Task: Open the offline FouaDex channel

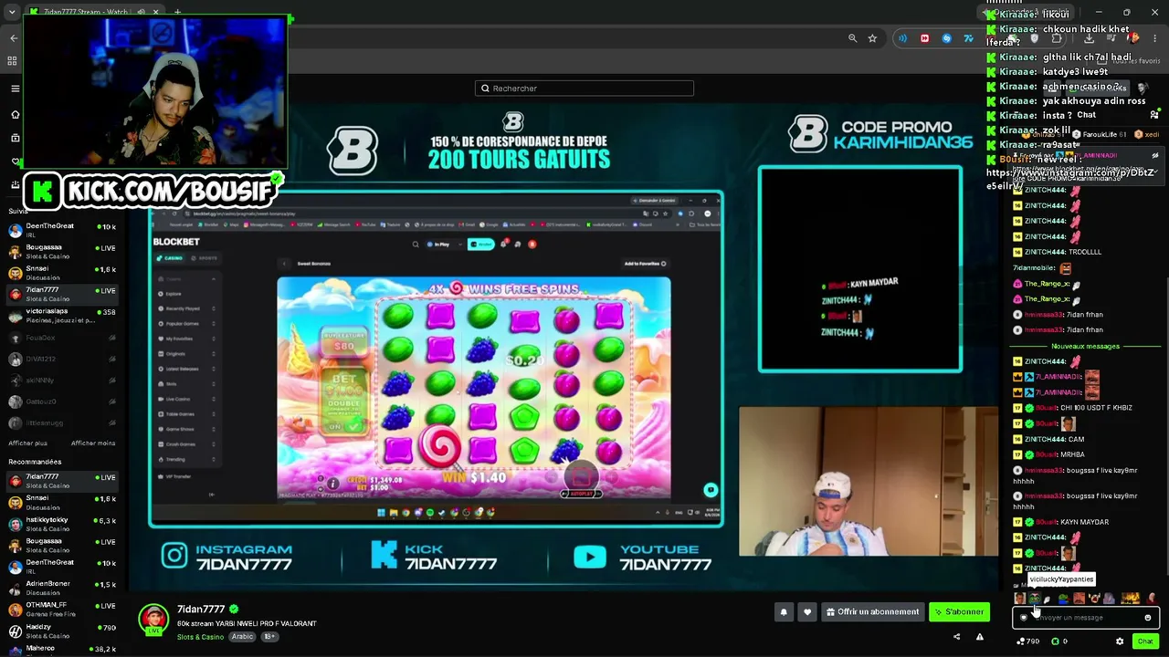Action: 62,338
